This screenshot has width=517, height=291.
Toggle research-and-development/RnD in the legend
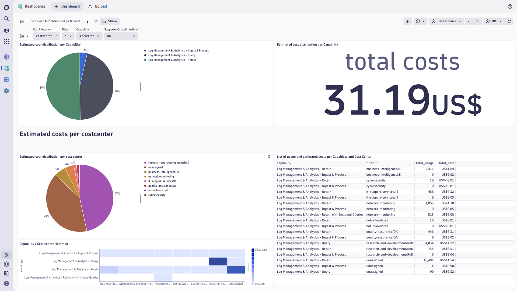pos(169,162)
